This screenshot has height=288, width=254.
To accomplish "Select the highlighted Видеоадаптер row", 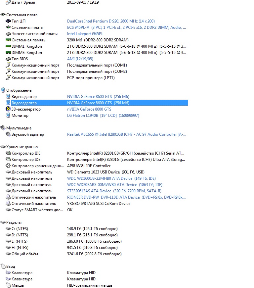I will click(100, 103).
